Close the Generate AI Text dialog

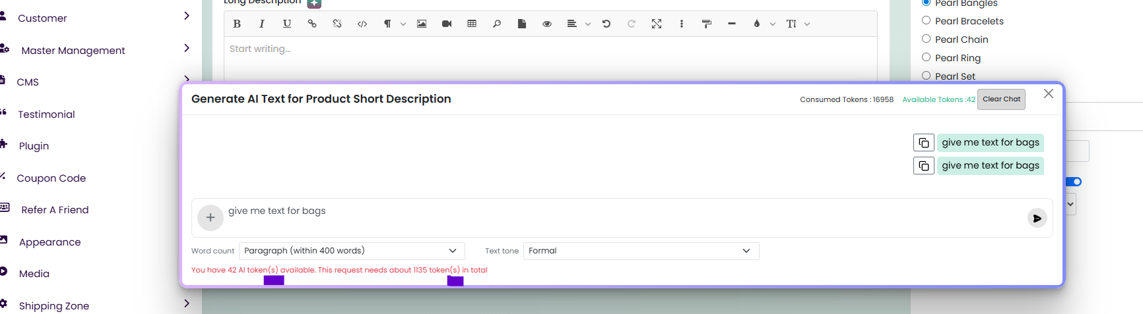pyautogui.click(x=1049, y=93)
